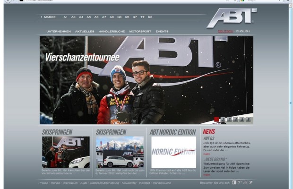The image size is (293, 189).
Task: Click the Vierschanzentournee hero banner image
Action: coord(146,80)
